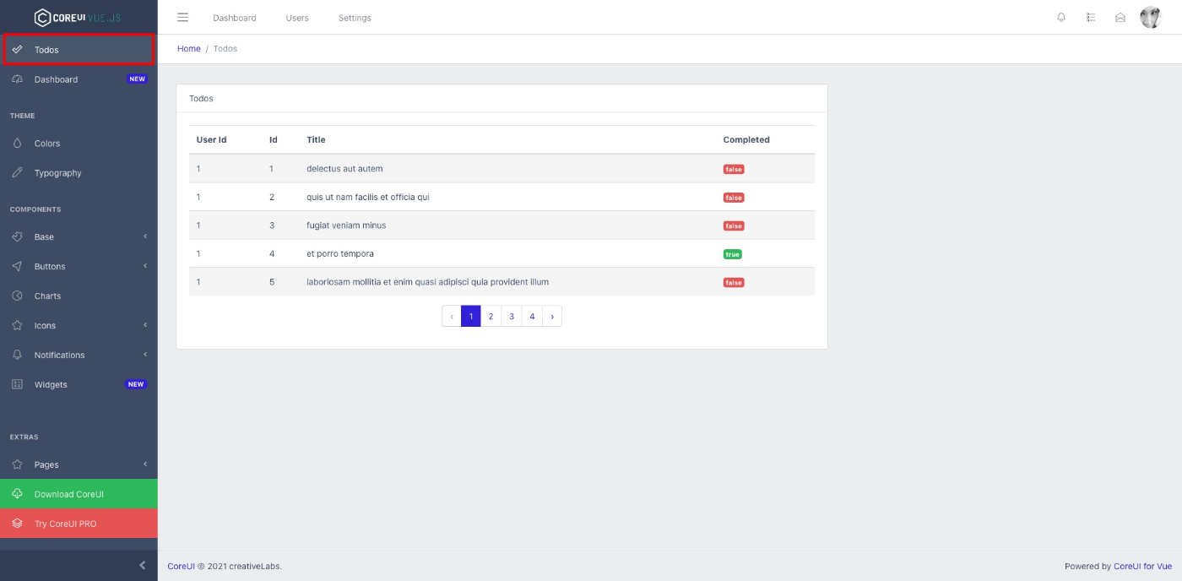Select Todos label in the sidebar

click(46, 50)
